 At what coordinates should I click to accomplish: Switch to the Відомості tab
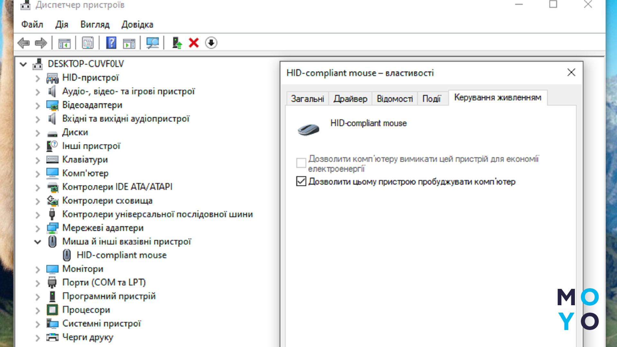pos(395,99)
